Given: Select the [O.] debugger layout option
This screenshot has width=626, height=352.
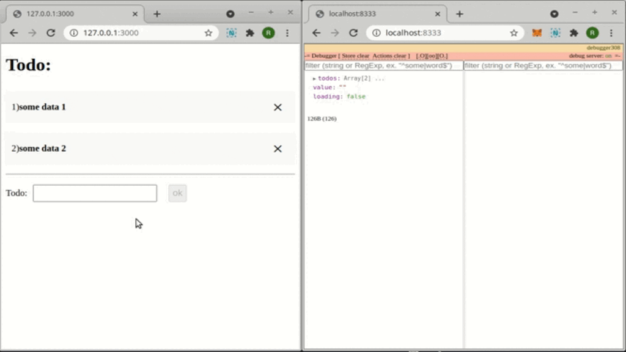Looking at the screenshot, I should pos(443,56).
